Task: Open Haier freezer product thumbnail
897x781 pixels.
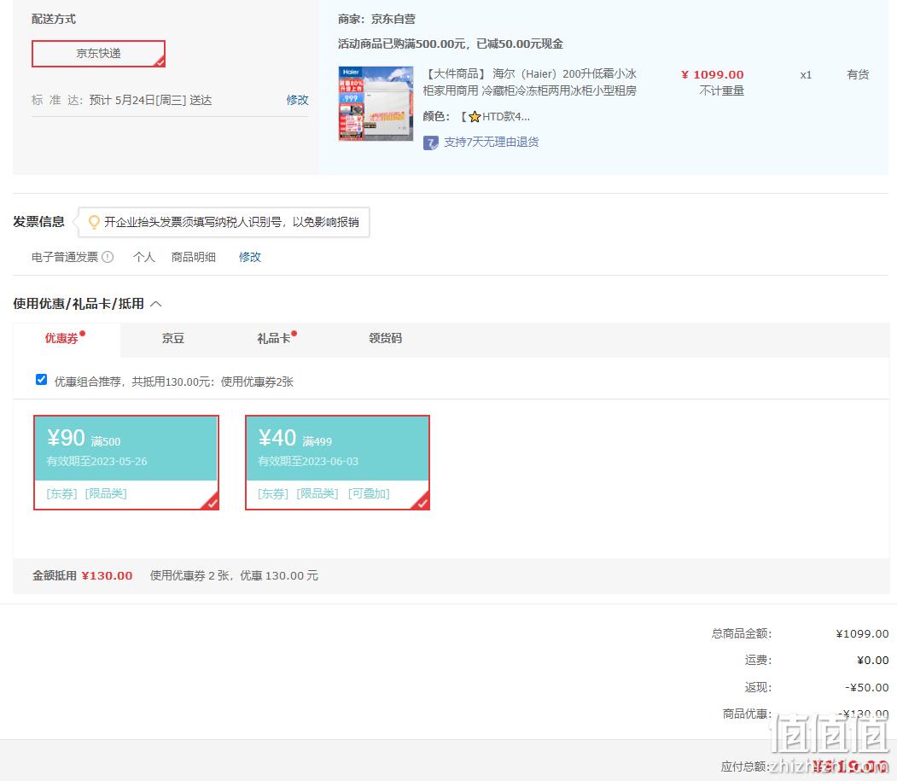Action: (376, 103)
